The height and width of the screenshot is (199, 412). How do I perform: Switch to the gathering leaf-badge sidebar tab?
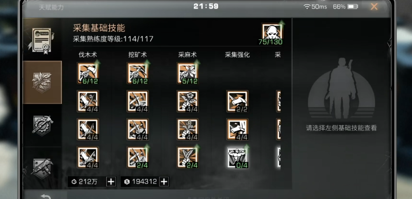click(x=42, y=82)
